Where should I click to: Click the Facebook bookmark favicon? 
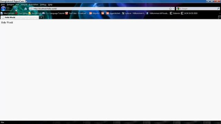click(147, 13)
